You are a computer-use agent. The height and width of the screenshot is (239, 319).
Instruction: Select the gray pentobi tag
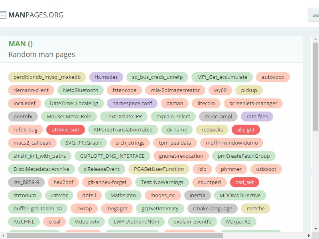coord(23,116)
